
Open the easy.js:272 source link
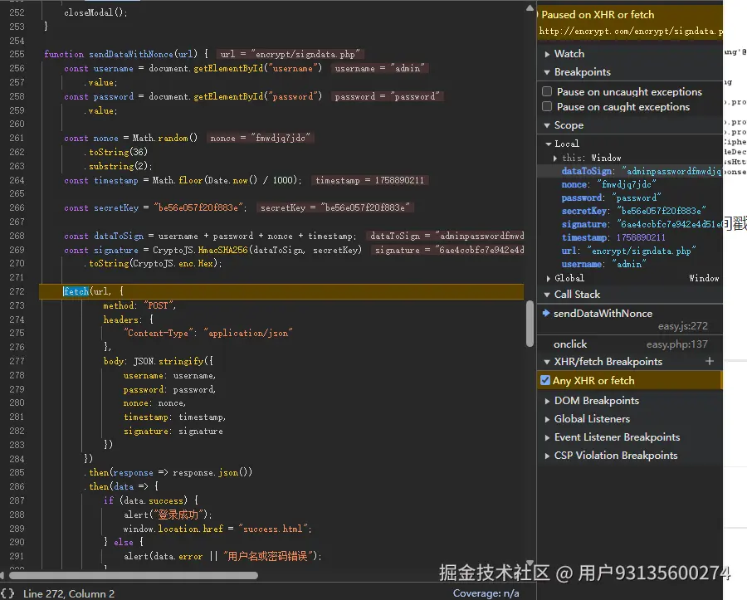click(x=683, y=326)
